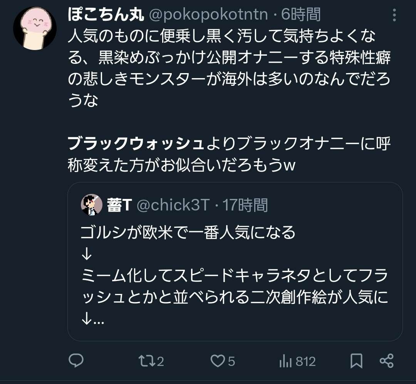Click the 6時間 timestamp
Viewport: 416px width, 384px height.
(301, 15)
